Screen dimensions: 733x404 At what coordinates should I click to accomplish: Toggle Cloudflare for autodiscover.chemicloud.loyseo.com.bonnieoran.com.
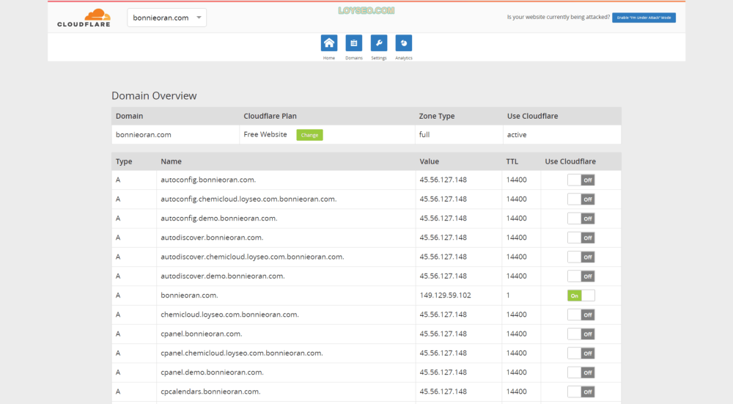coord(581,257)
